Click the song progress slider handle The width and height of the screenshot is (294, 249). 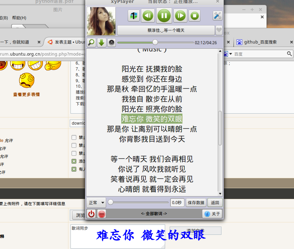pyautogui.click(x=155, y=42)
